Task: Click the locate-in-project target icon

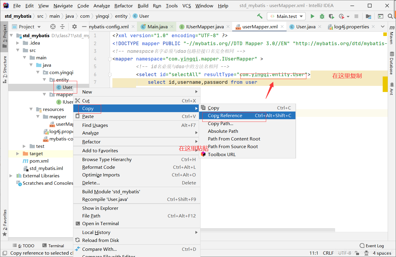Action: 53,27
